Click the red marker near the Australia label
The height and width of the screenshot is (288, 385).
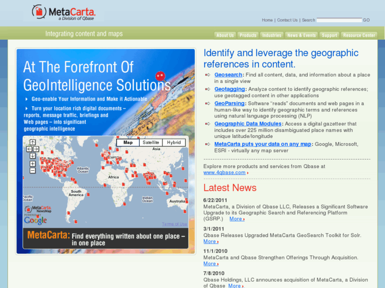(186, 201)
